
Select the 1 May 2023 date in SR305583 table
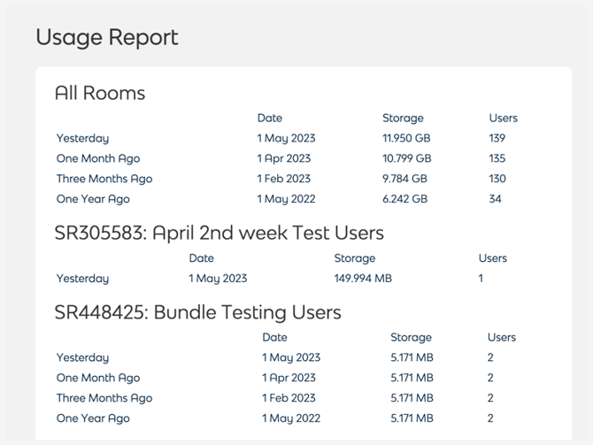(x=218, y=279)
